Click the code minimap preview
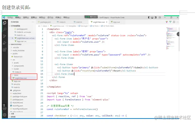Image resolution: width=195 pixels, height=124 pixels. (172, 38)
